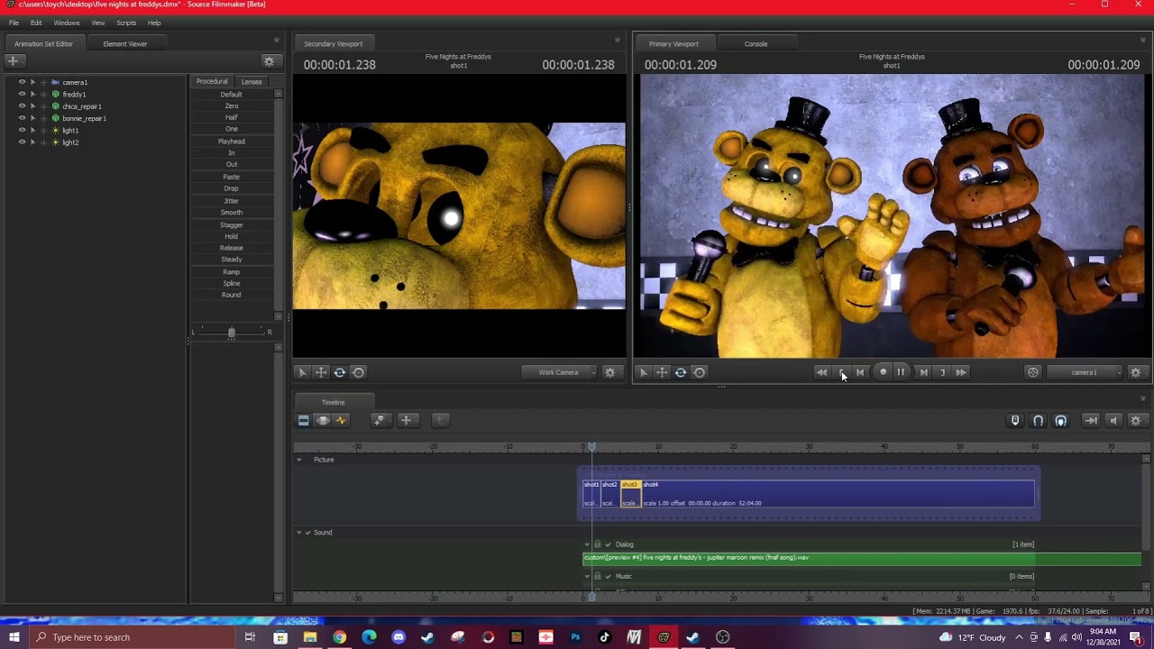This screenshot has width=1154, height=649.
Task: Collapse the Sound track group
Action: click(x=299, y=533)
